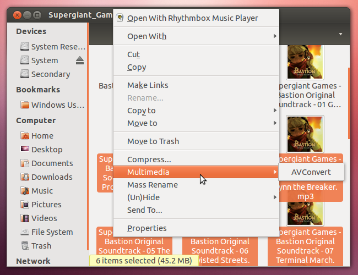
Task: Click the vertical scrollbar of file view
Action: 349,103
